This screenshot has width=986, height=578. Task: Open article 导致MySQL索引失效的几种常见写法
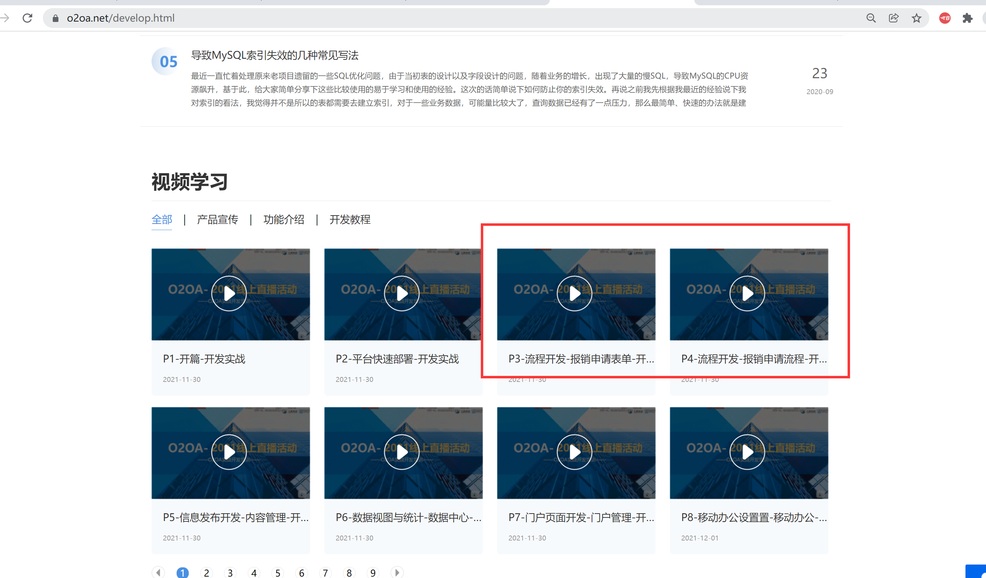coord(274,55)
